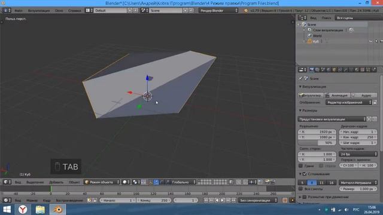Select anti-aliasing sample count 16

[x=331, y=183]
